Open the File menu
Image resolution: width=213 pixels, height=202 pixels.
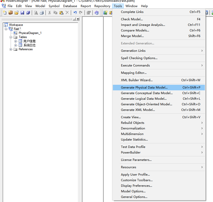(x=10, y=6)
